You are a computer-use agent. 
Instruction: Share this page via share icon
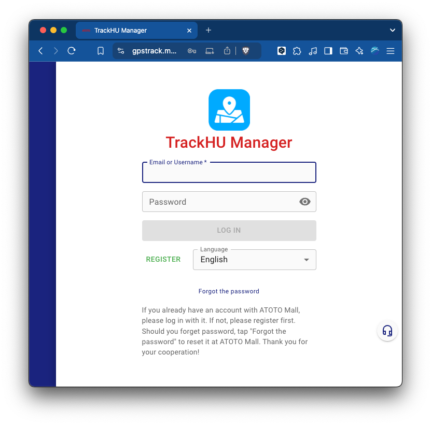pos(227,51)
